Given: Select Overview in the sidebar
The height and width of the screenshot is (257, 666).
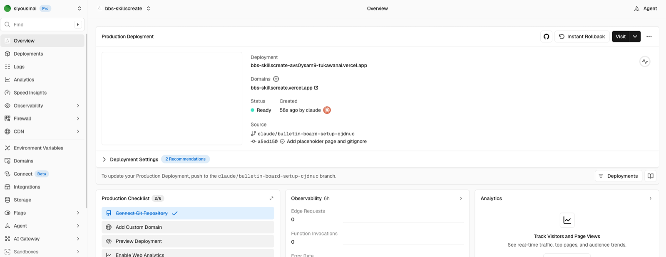Looking at the screenshot, I should pos(42,41).
